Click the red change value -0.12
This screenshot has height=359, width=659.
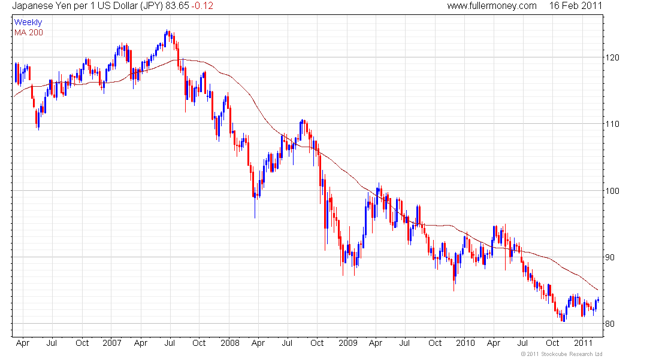[202, 6]
